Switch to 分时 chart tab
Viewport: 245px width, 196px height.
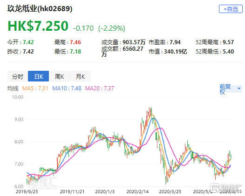coord(18,76)
